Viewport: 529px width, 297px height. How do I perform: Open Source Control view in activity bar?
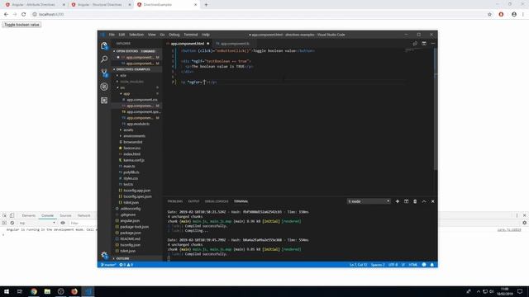tap(104, 73)
